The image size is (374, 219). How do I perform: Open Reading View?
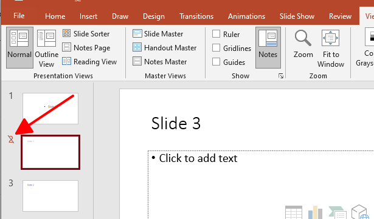pyautogui.click(x=89, y=62)
